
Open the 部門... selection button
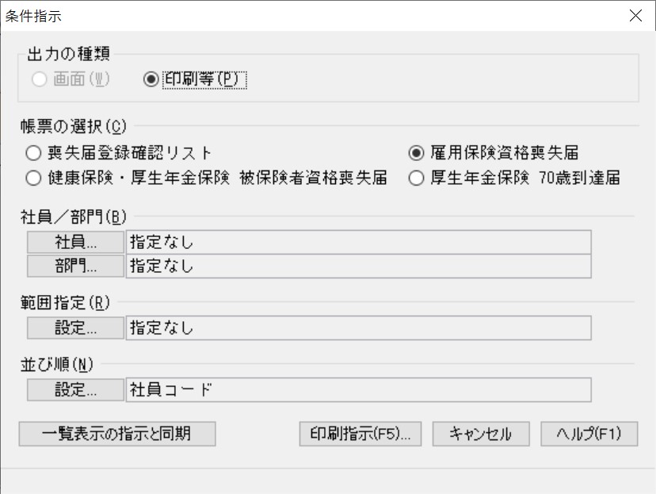pyautogui.click(x=76, y=266)
